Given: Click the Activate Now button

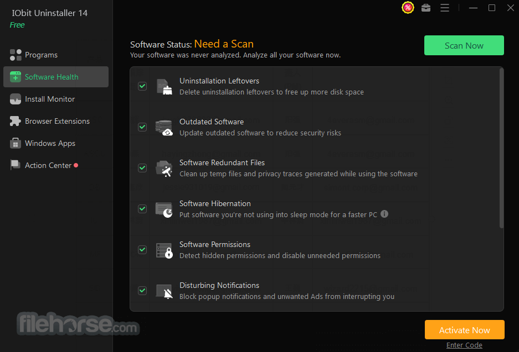Looking at the screenshot, I should [x=464, y=330].
